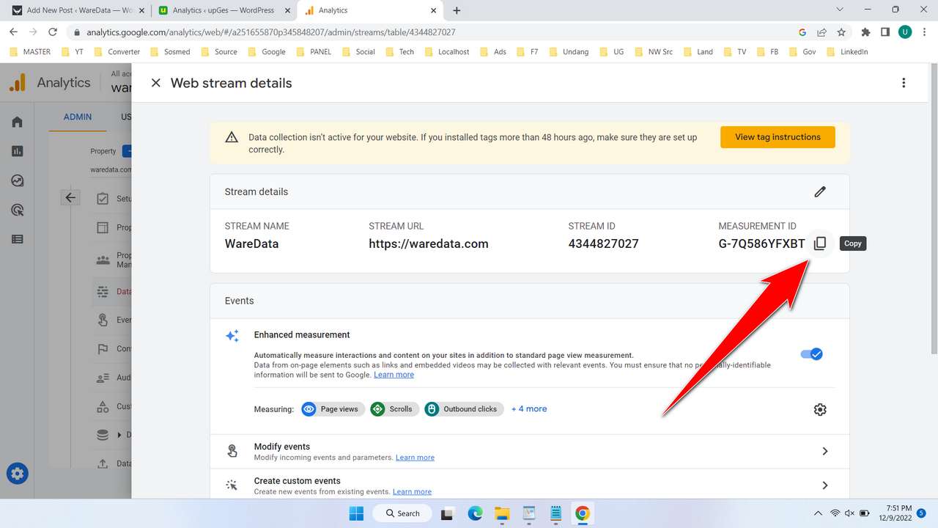Image resolution: width=938 pixels, height=528 pixels.
Task: Select the Home icon in Analytics sidebar
Action: pos(18,122)
